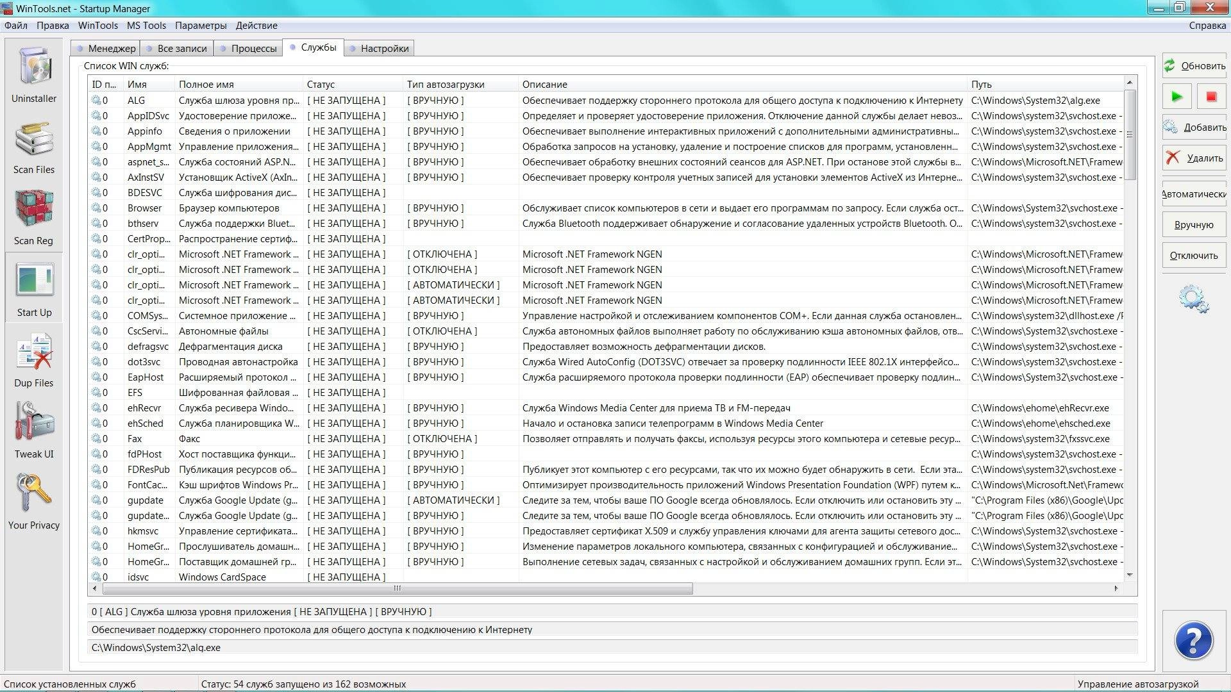
Task: Click the 'Дефрагментация диска' full name cell
Action: click(230, 347)
